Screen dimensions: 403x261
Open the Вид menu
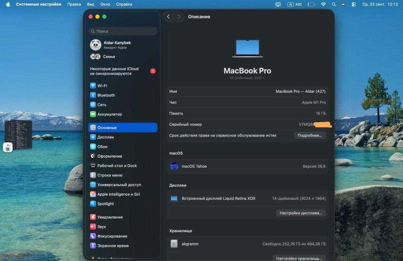(x=90, y=4)
